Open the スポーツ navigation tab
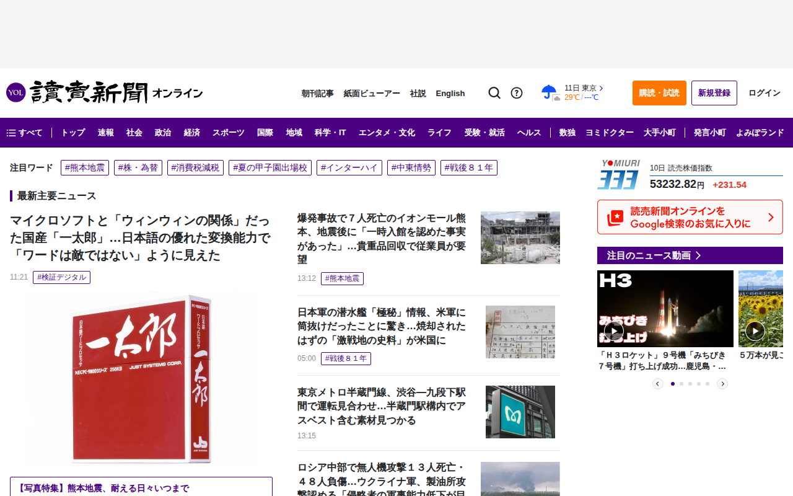This screenshot has height=496, width=793. (229, 133)
